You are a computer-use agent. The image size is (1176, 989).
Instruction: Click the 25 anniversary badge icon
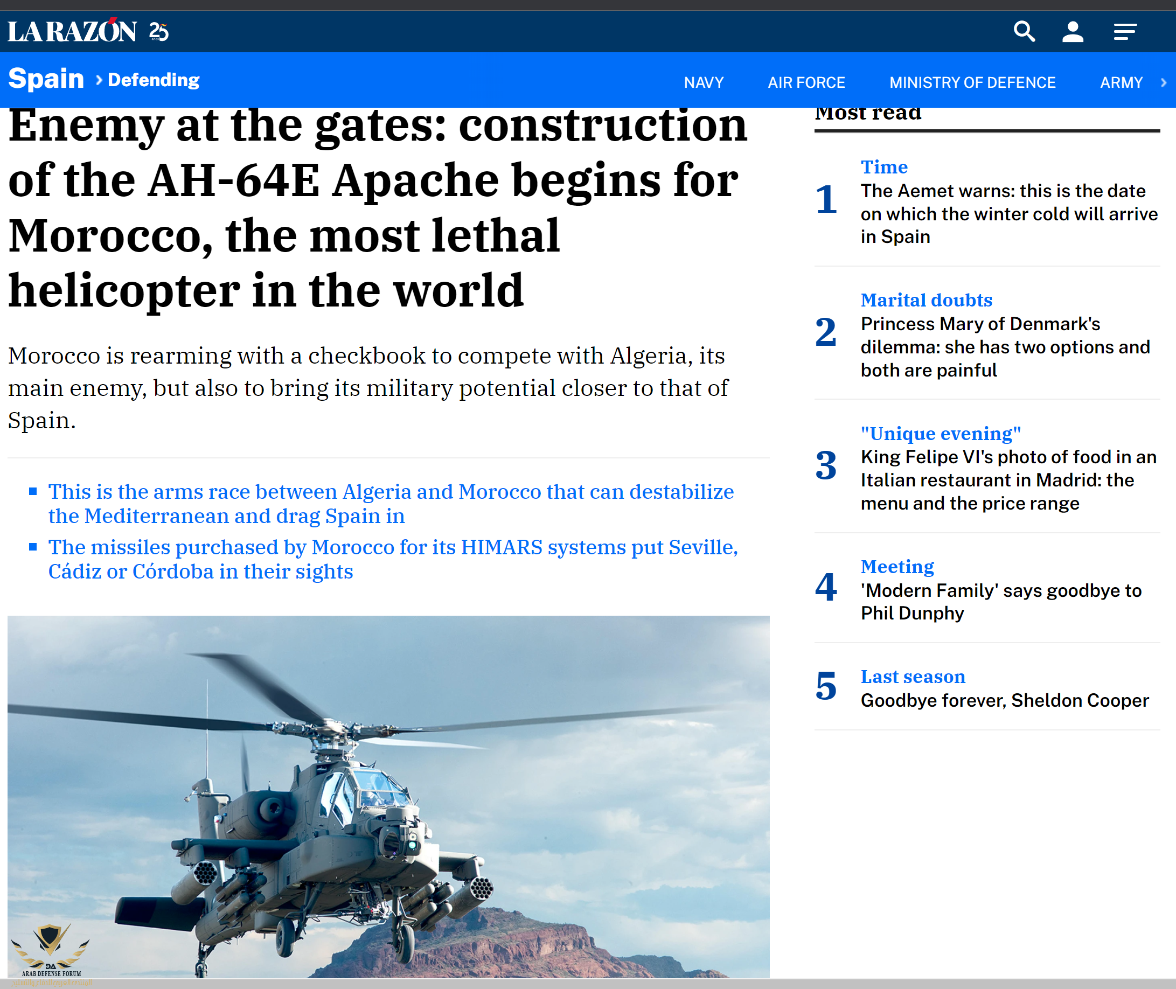point(159,31)
